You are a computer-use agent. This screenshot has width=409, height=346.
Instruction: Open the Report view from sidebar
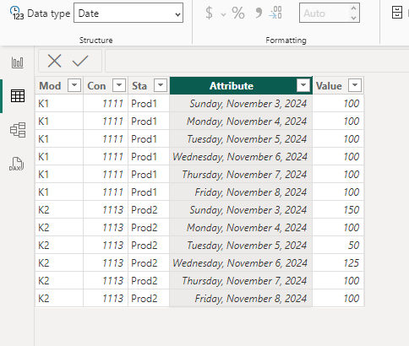[x=18, y=62]
